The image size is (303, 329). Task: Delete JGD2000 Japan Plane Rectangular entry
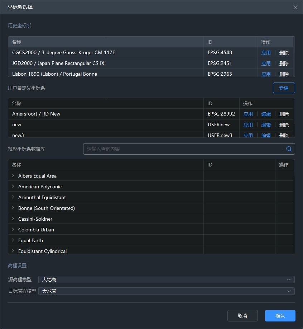pos(284,64)
